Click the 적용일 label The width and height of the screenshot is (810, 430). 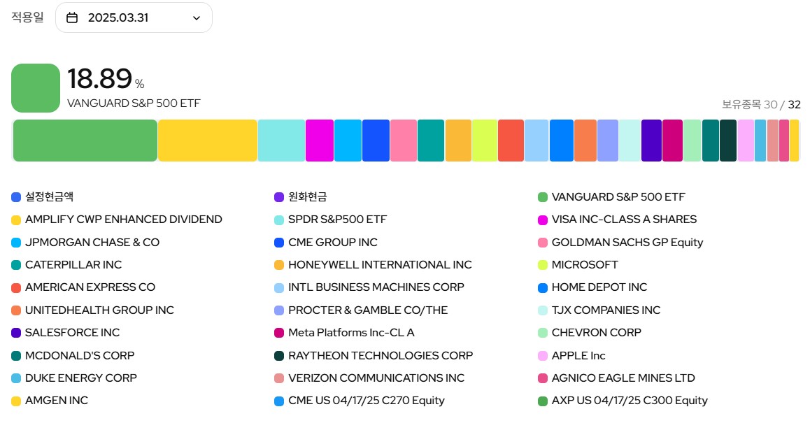coord(28,17)
